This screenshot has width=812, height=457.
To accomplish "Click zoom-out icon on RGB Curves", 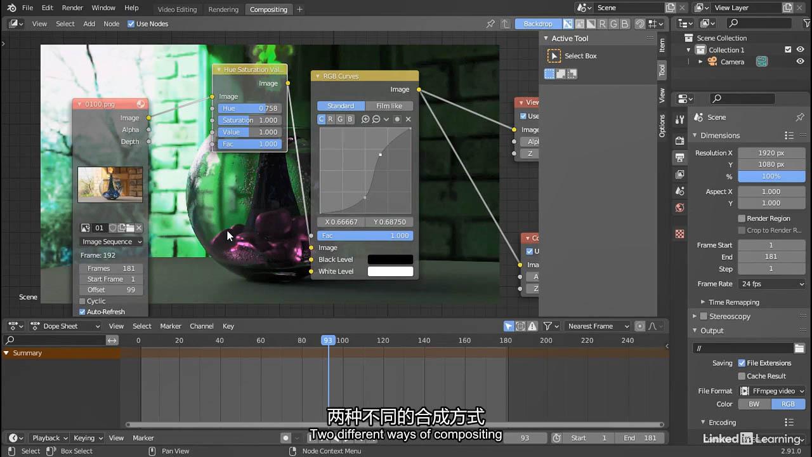I will pos(376,119).
